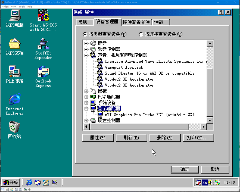Select Creative Advanced Wave Effects Synthesis device
240x192 pixels.
(156, 61)
